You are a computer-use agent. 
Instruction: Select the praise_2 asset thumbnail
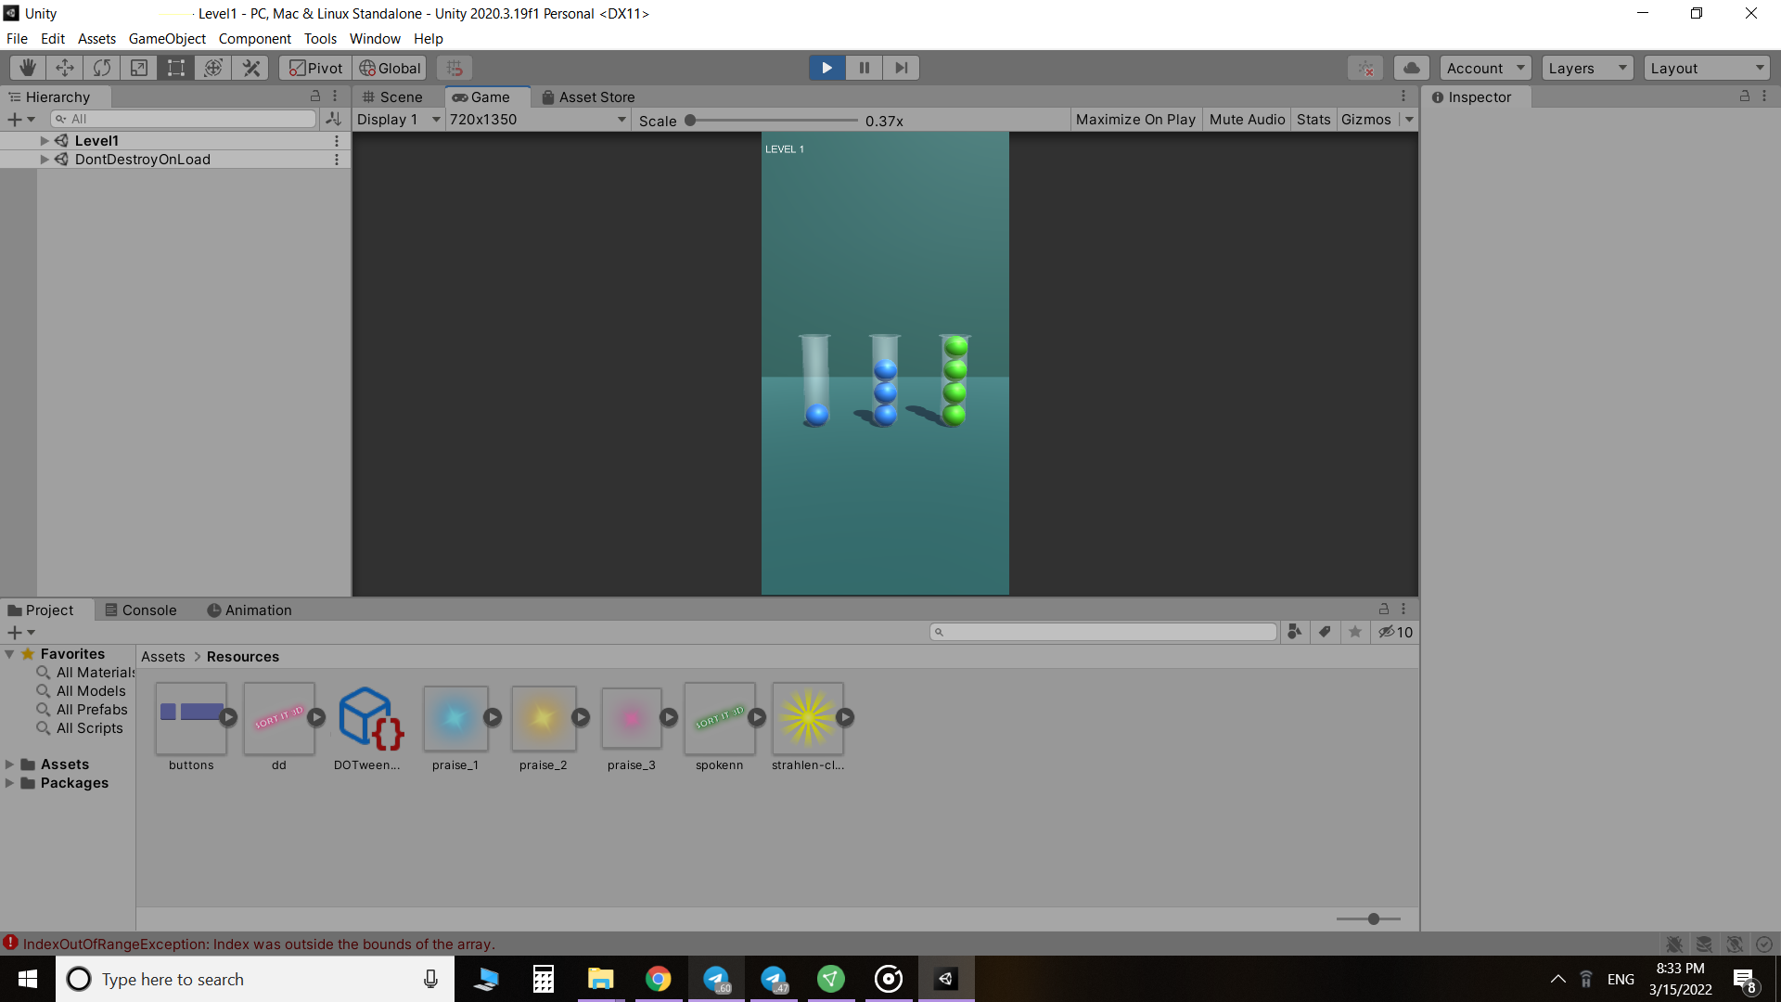point(544,718)
